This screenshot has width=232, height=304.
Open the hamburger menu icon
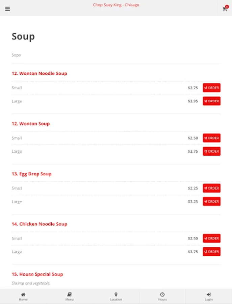(x=7, y=9)
